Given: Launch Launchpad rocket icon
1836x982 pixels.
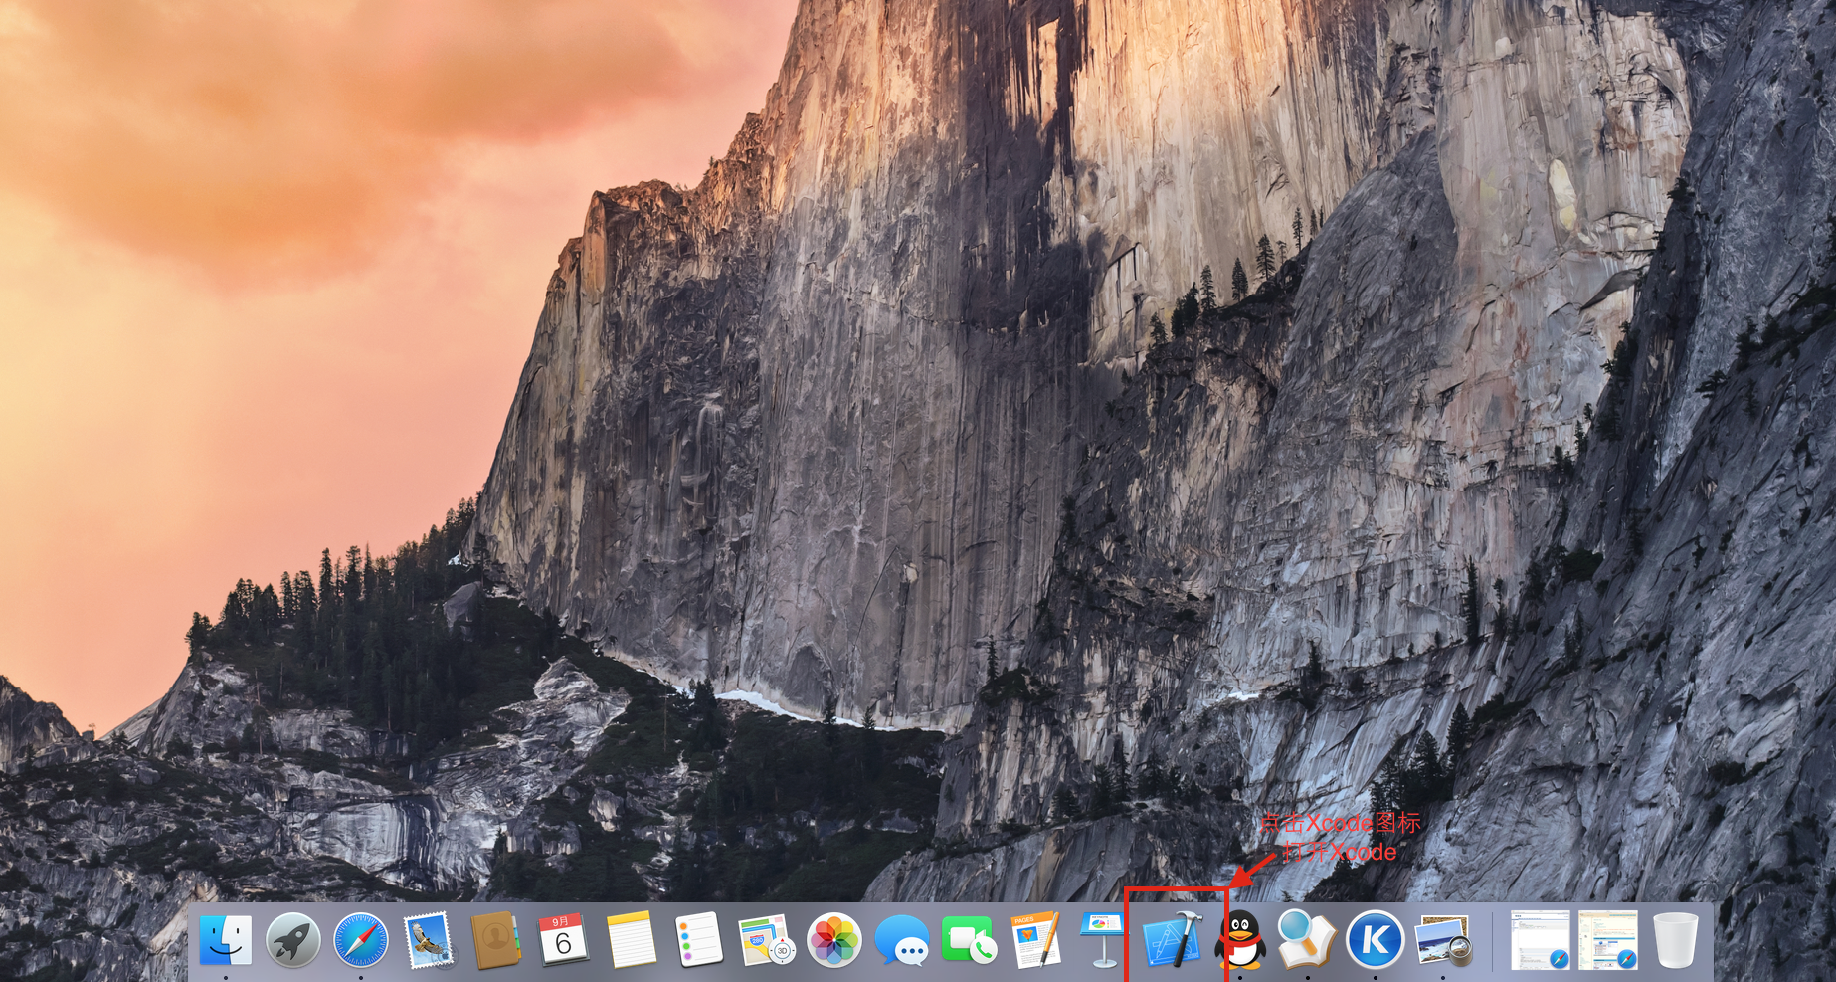Looking at the screenshot, I should (293, 940).
